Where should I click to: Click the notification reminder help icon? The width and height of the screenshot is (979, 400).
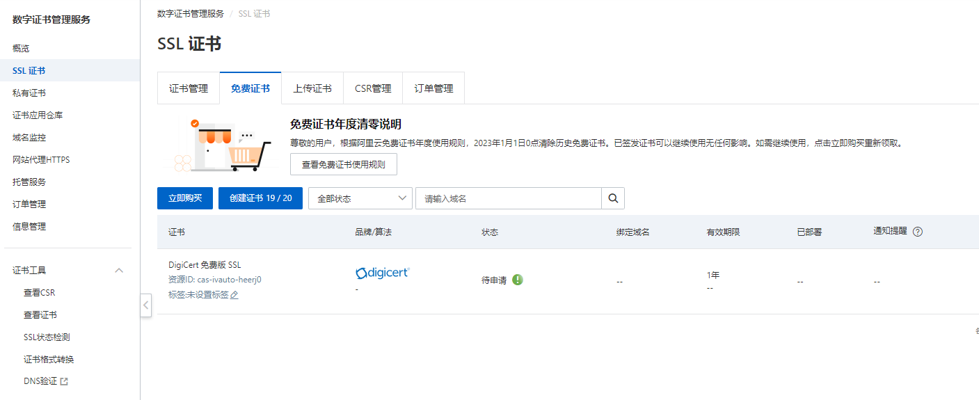[x=917, y=232]
